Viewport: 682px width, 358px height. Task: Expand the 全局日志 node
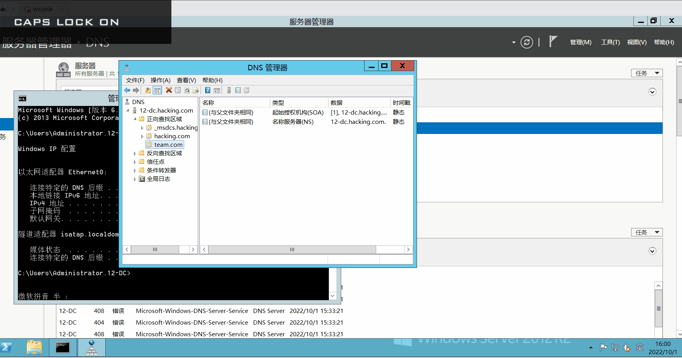tap(135, 179)
